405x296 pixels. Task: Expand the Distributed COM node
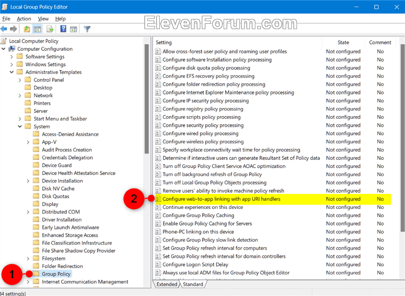(28, 212)
